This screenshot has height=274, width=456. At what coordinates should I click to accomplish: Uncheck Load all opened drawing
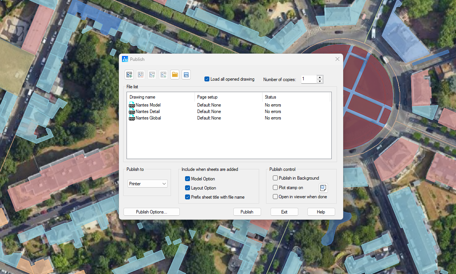(207, 79)
